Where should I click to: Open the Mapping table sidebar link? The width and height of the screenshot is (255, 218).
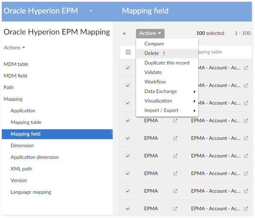coord(26,122)
